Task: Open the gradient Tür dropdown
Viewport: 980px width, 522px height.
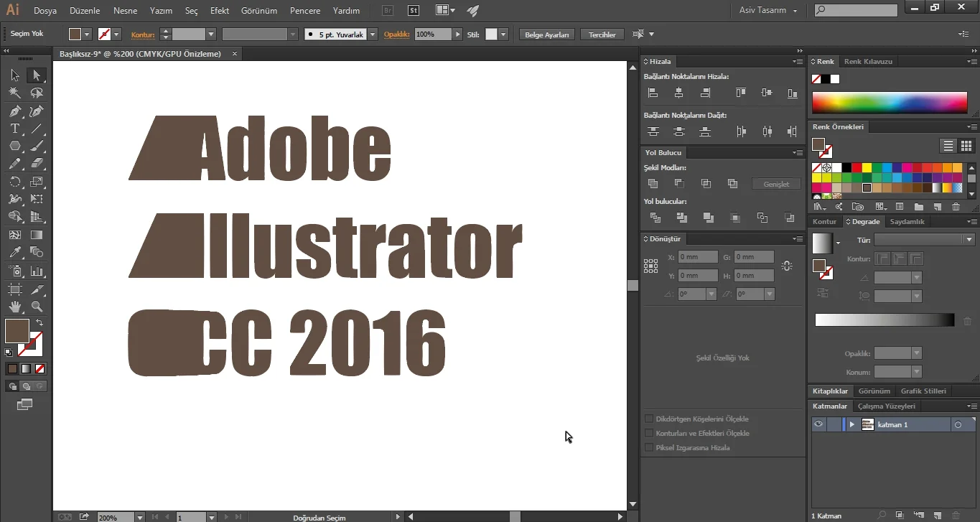Action: (969, 240)
